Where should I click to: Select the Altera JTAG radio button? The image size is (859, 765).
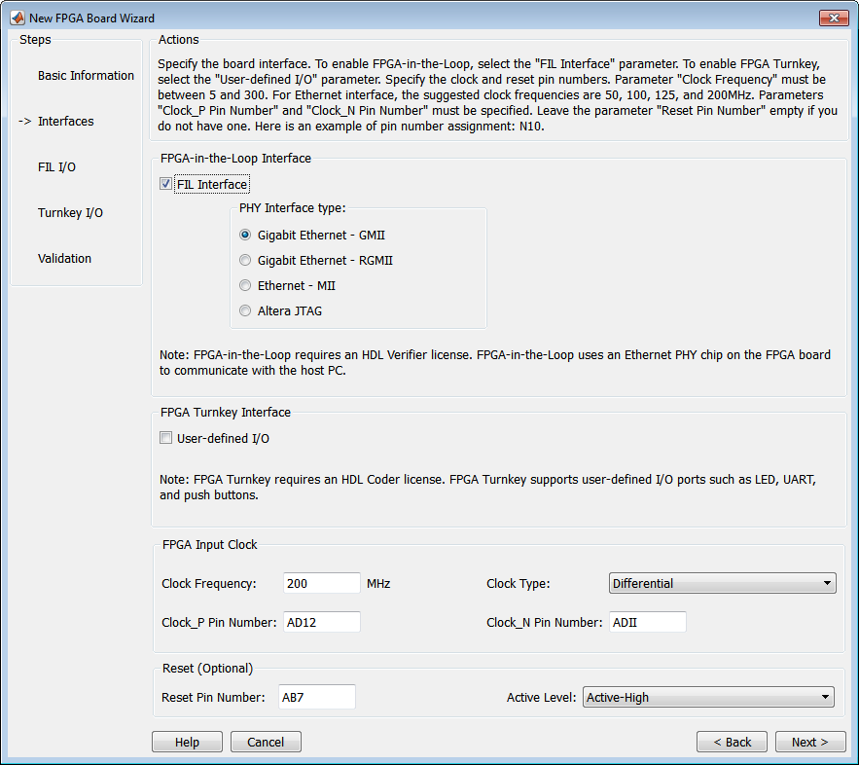(x=247, y=310)
